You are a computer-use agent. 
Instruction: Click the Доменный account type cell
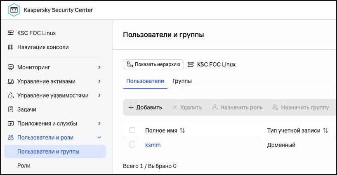point(281,145)
